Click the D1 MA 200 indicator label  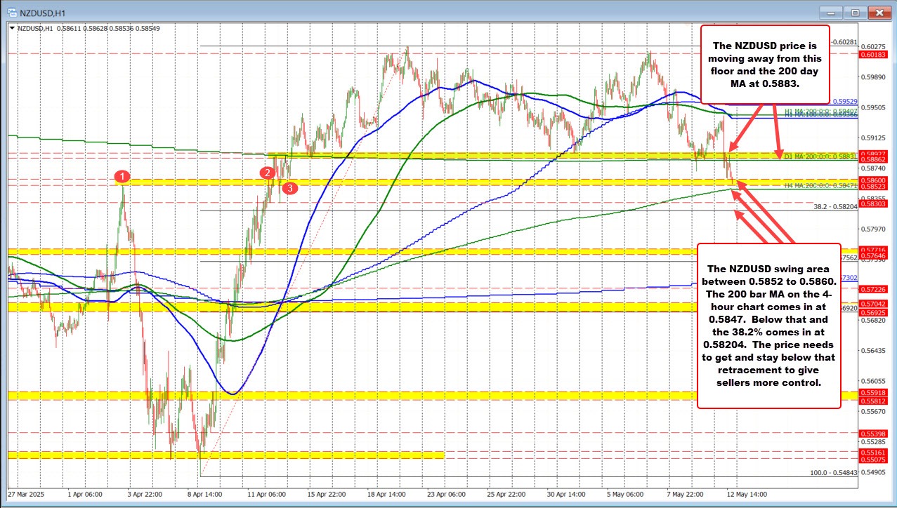point(819,155)
